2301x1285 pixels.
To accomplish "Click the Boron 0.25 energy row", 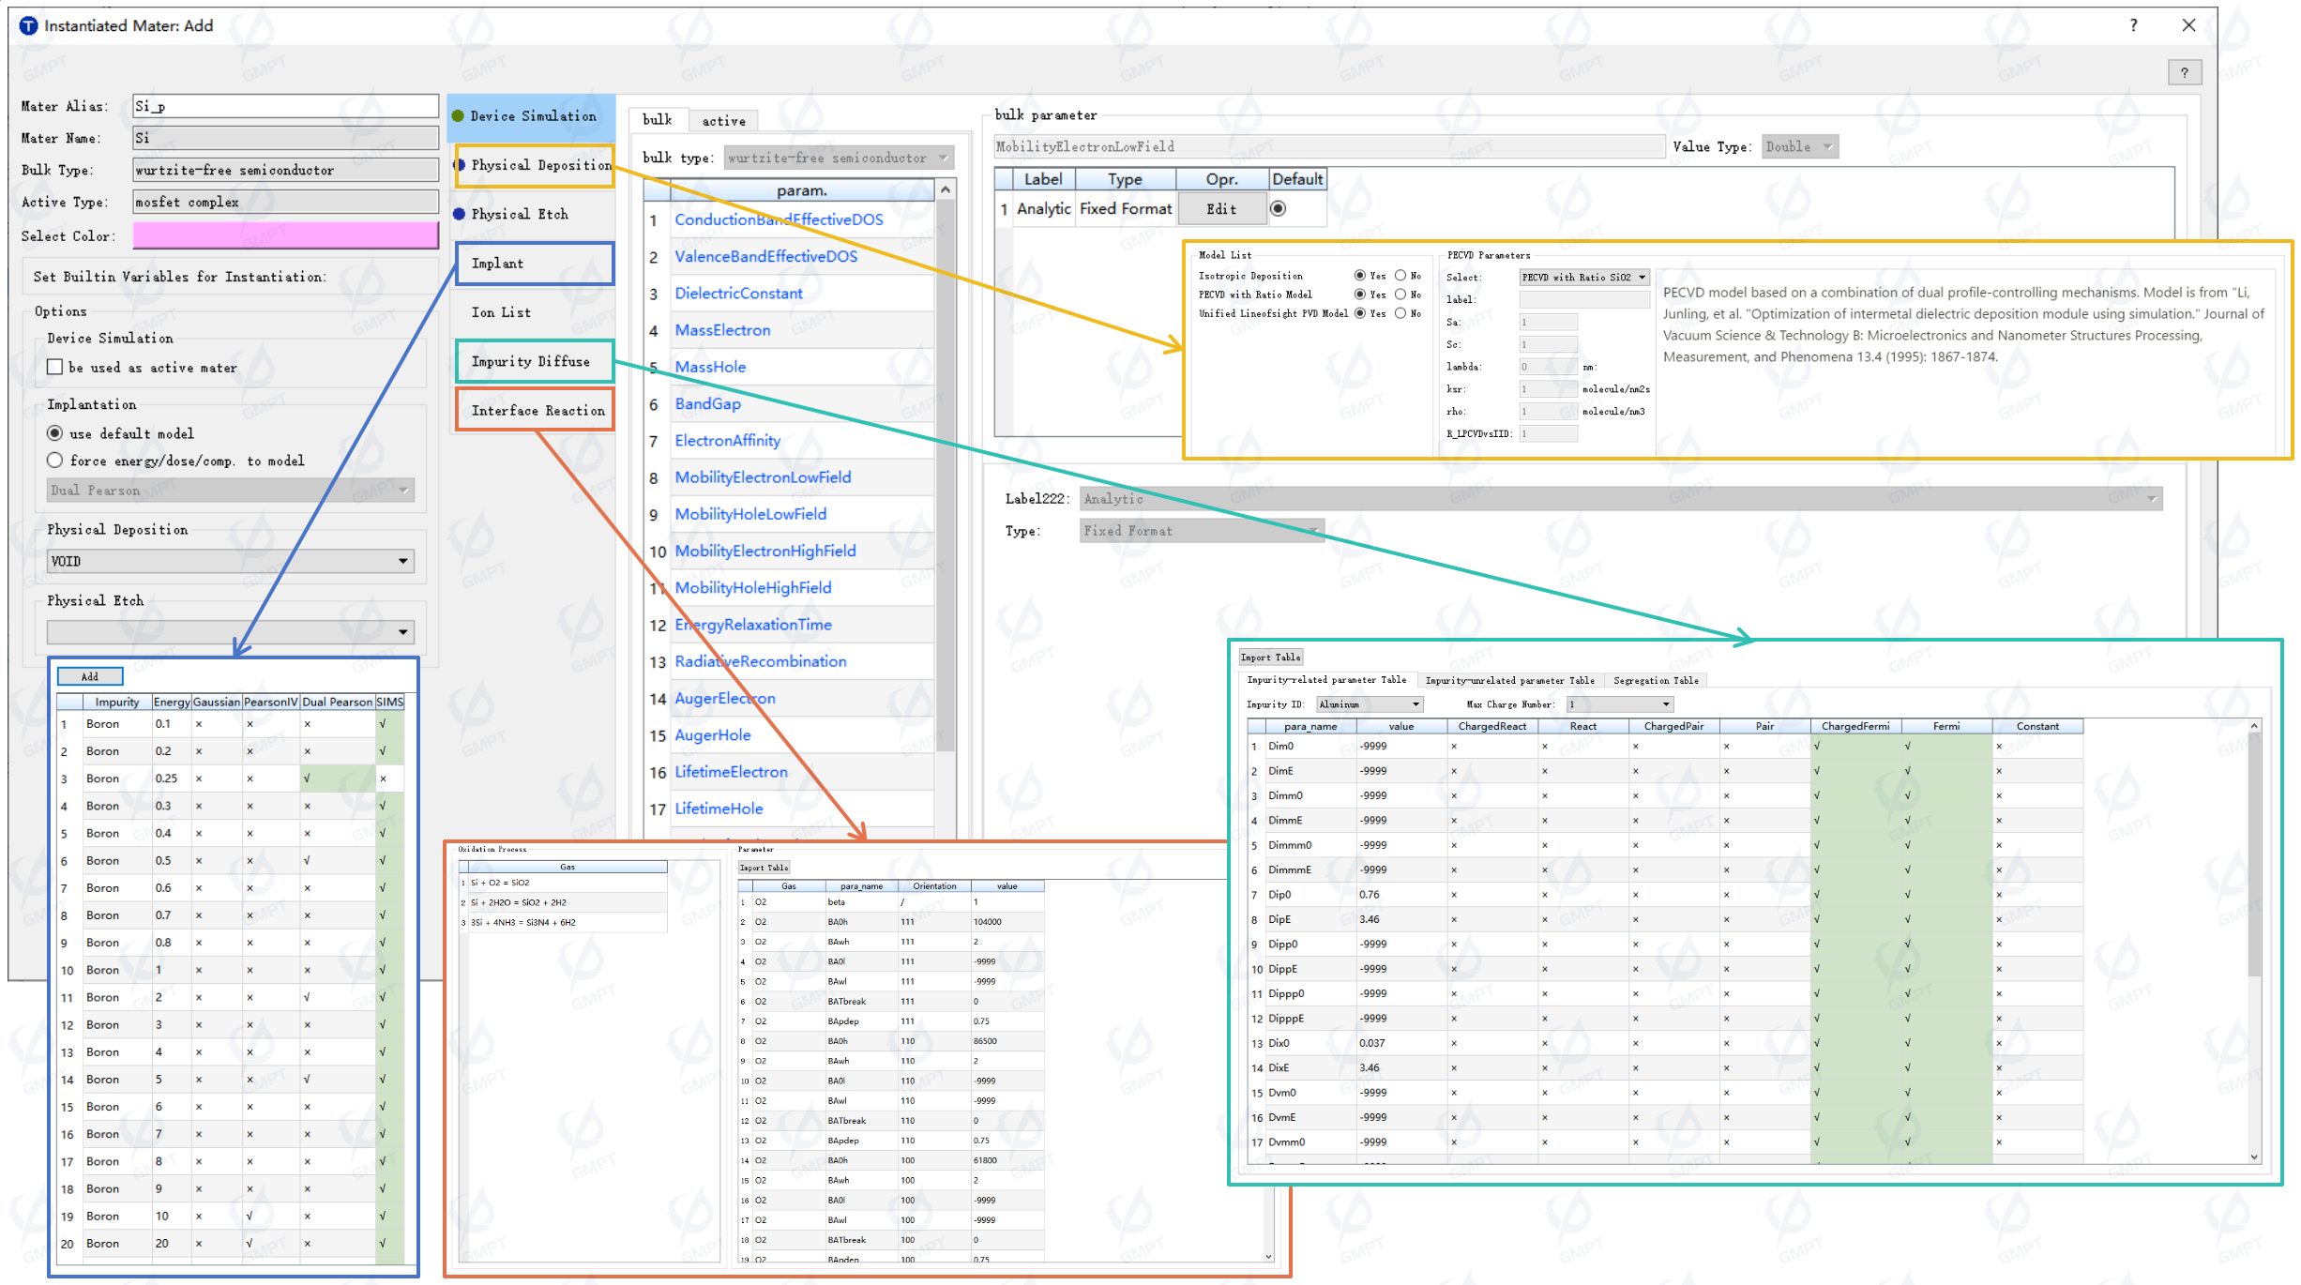I will (x=230, y=779).
